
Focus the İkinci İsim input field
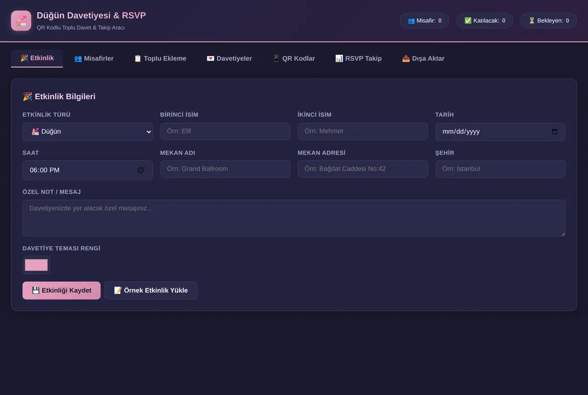pos(363,131)
